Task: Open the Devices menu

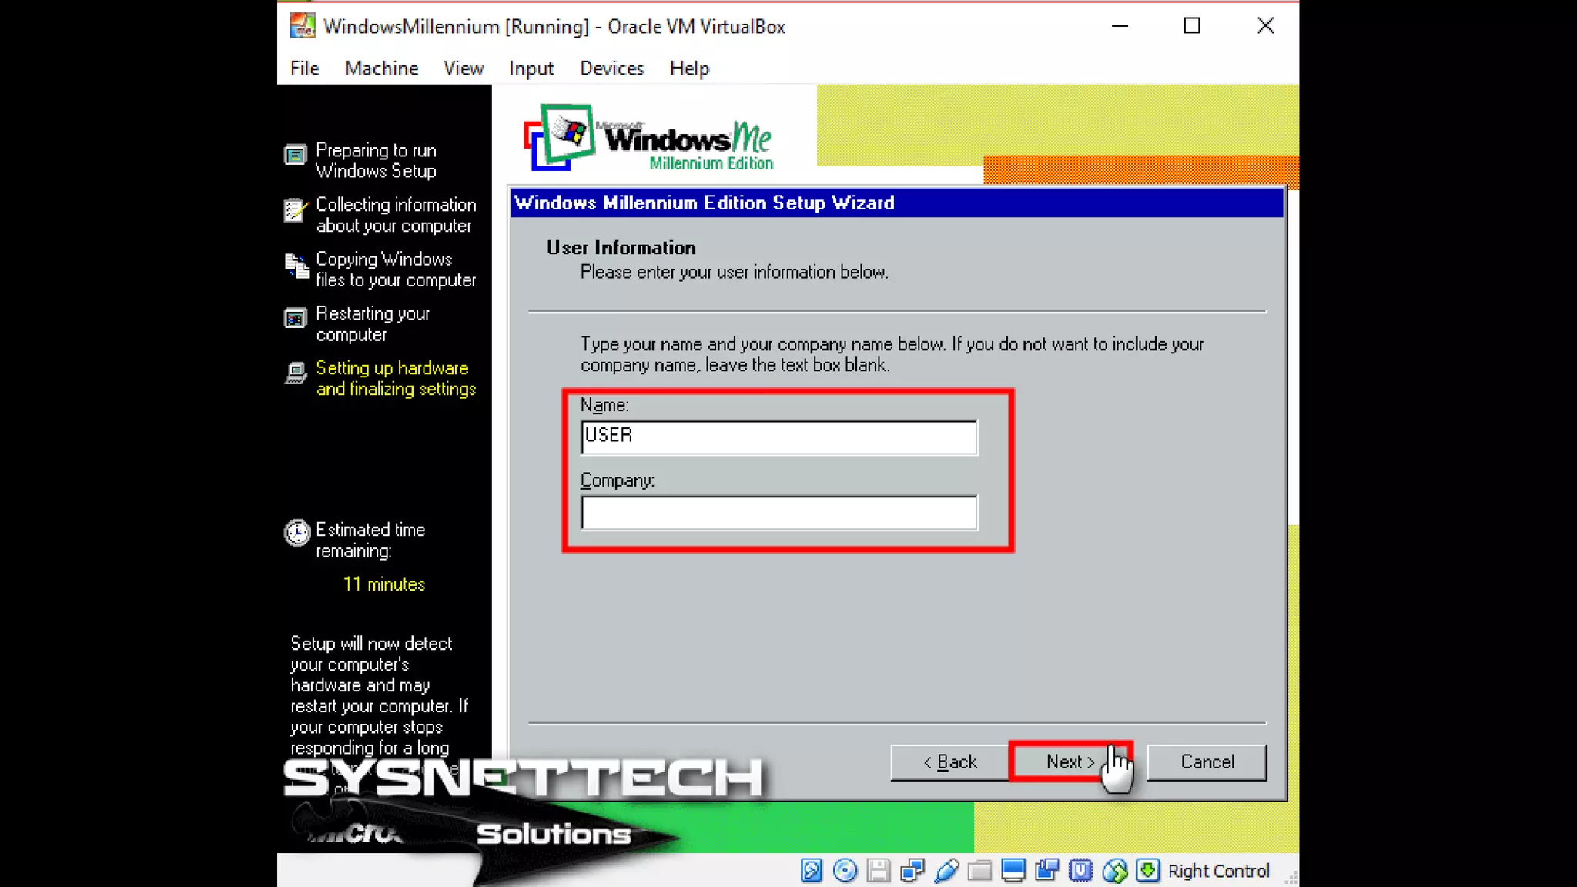Action: [611, 69]
